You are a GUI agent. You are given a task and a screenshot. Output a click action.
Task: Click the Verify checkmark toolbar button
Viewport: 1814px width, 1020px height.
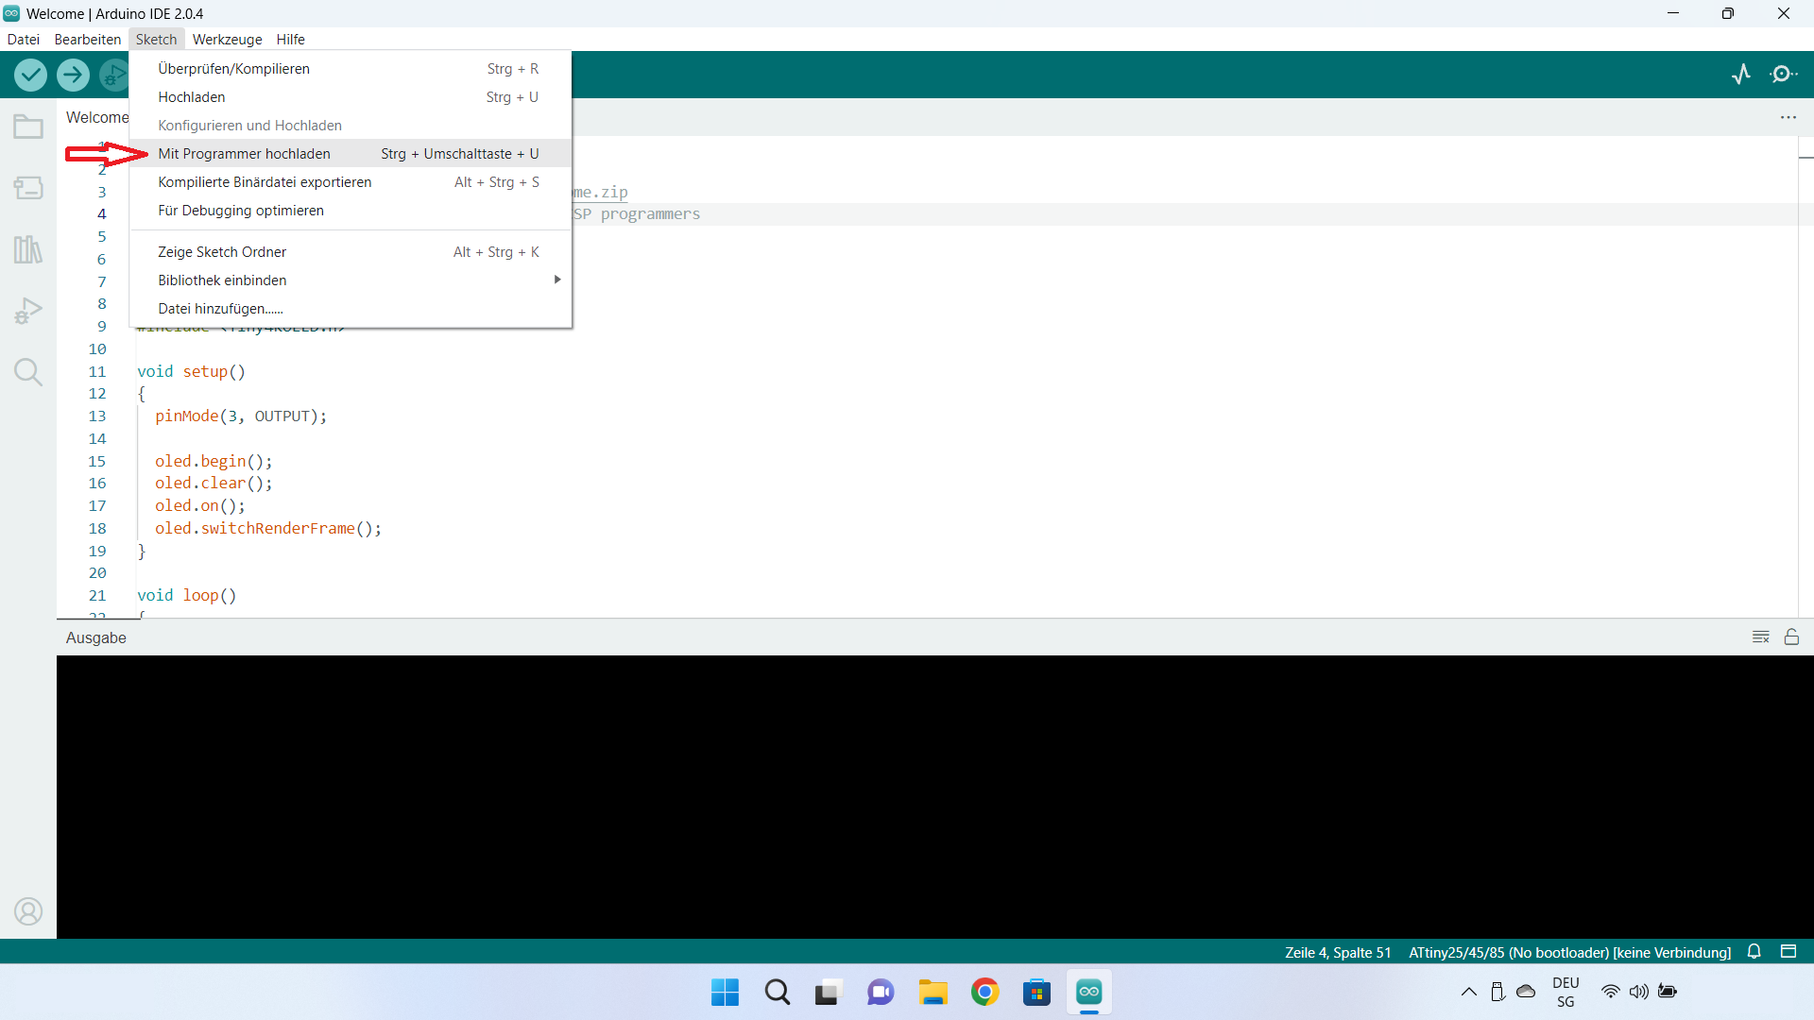(x=30, y=75)
